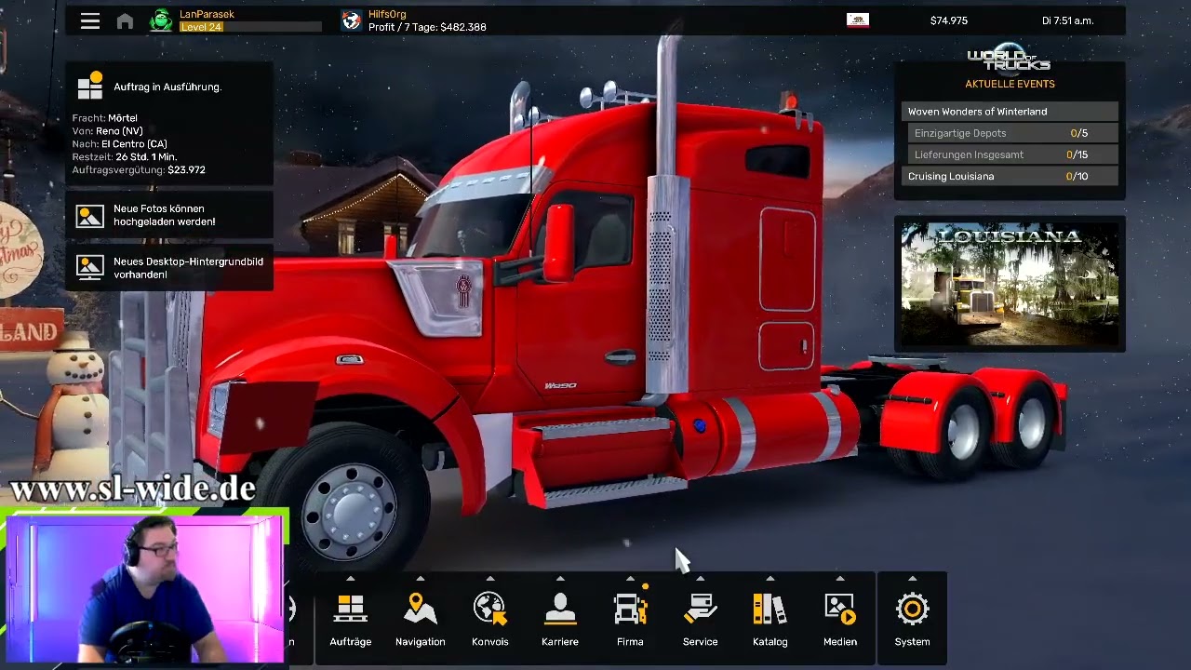
Task: Open Woven Wonders of Winterland event
Action: 1010,112
